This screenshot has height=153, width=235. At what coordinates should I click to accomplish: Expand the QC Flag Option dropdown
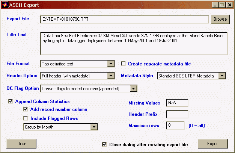(133, 89)
